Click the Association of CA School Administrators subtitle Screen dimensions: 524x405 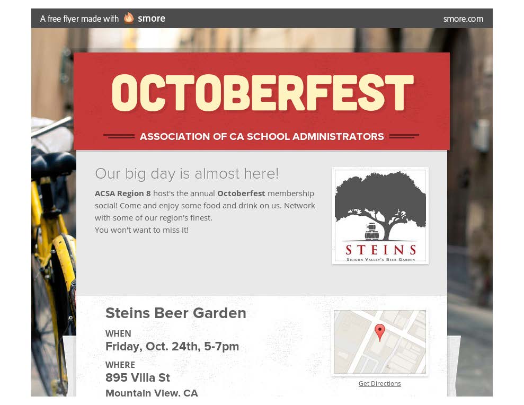tap(262, 136)
